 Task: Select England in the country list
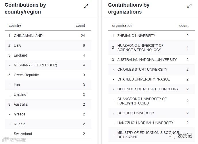(20, 55)
